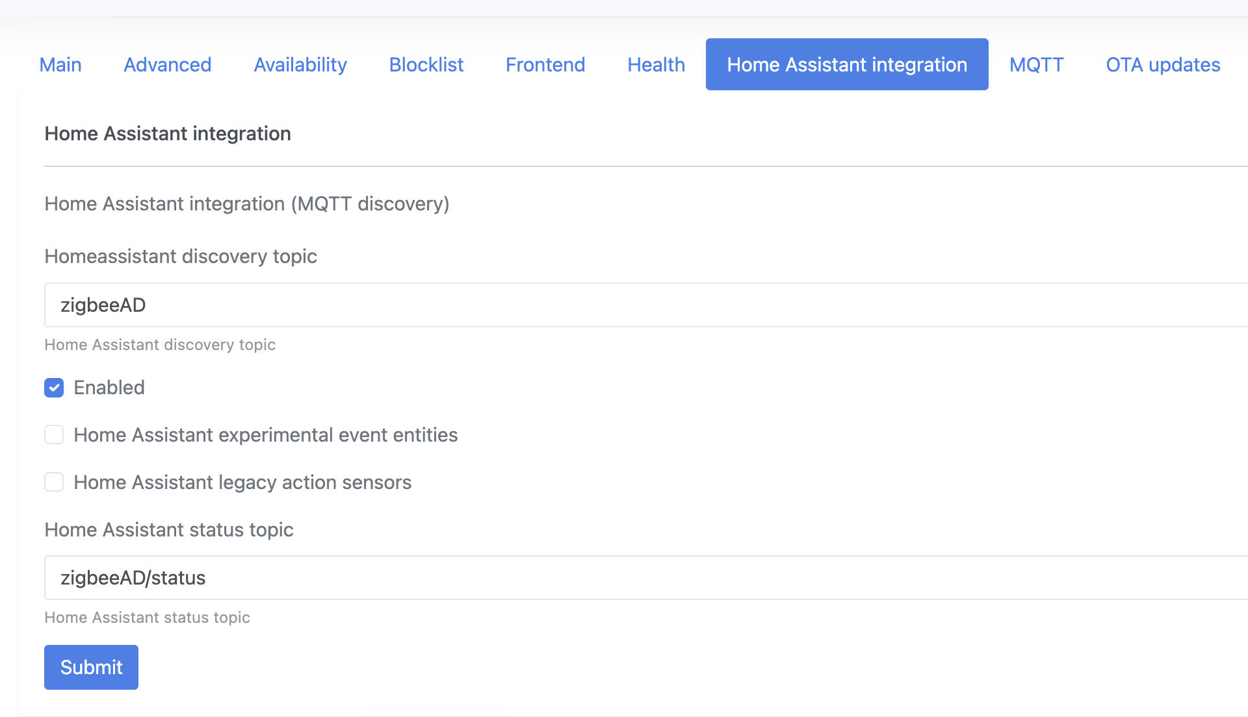Focus the discovery topic field containing zigbeeAD
The width and height of the screenshot is (1248, 717).
click(643, 305)
